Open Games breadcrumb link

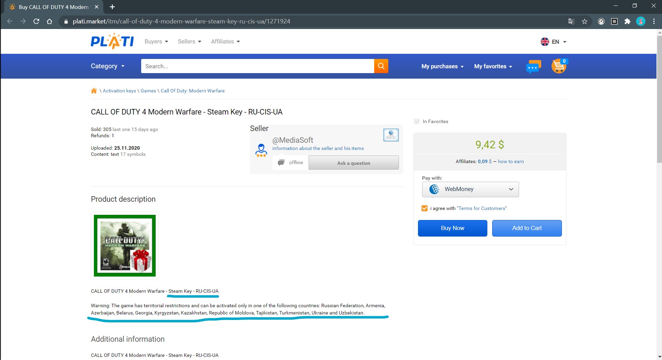(148, 91)
